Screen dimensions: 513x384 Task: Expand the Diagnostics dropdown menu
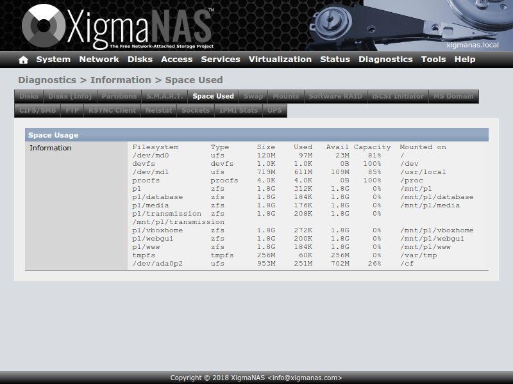click(385, 60)
